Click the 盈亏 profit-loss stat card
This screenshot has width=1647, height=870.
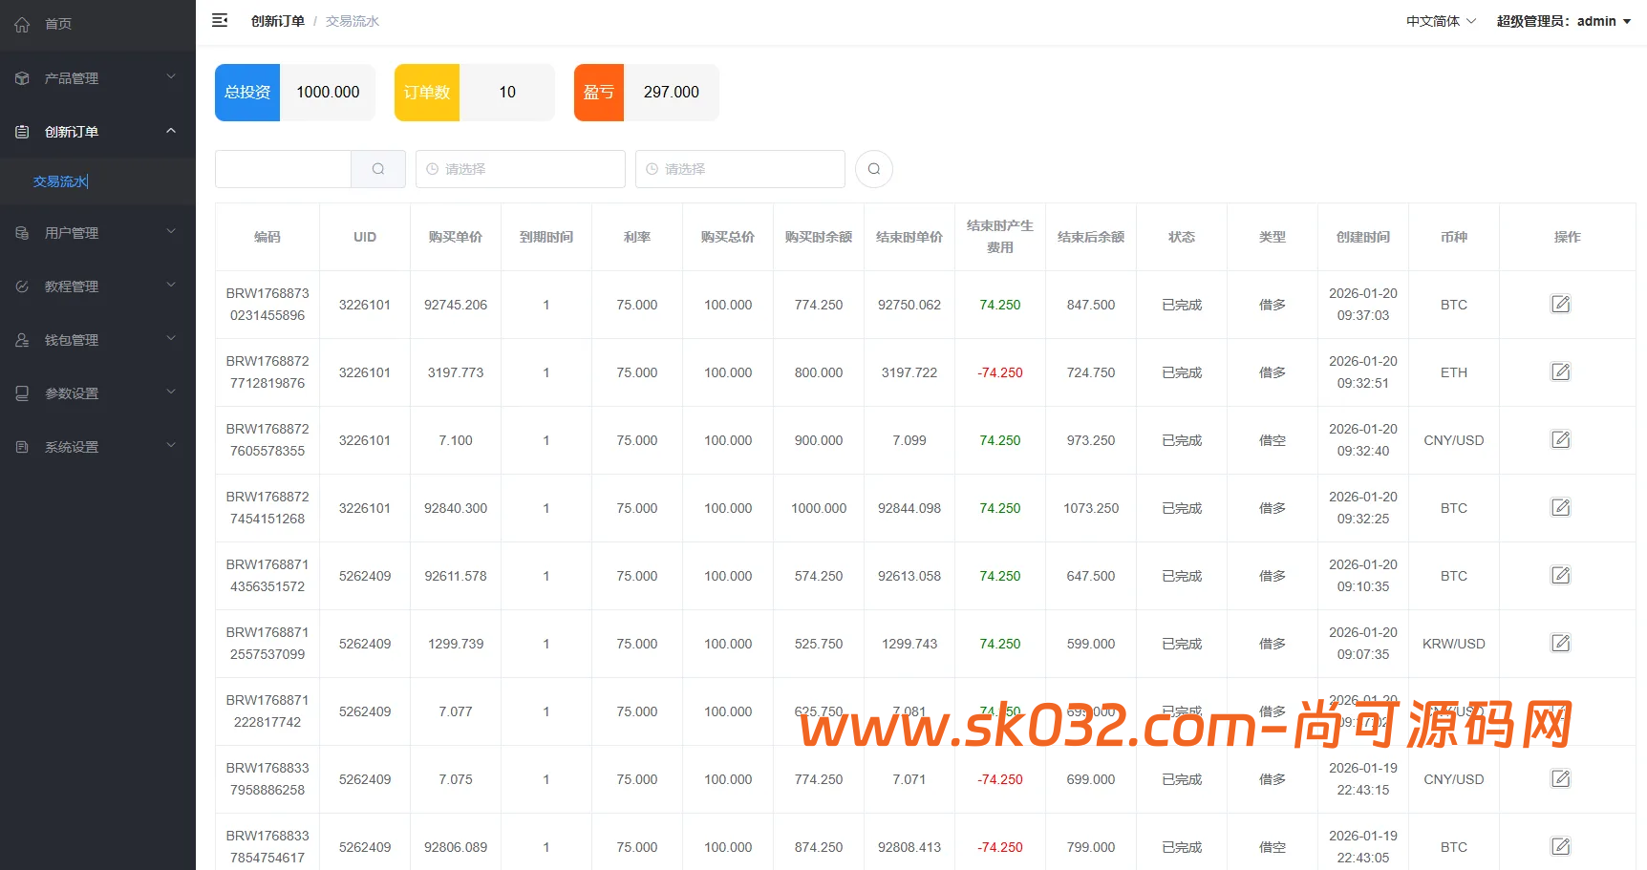point(646,92)
